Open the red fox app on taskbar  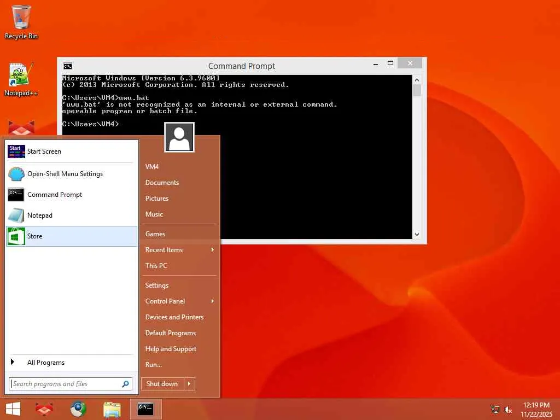click(44, 409)
